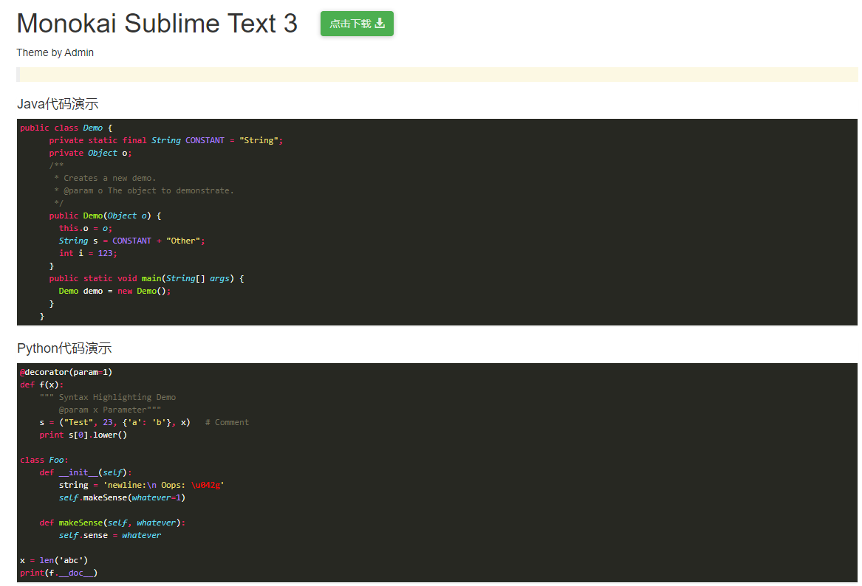Click the '@decorator(param=1)' Python line
This screenshot has width=862, height=586.
(x=66, y=372)
